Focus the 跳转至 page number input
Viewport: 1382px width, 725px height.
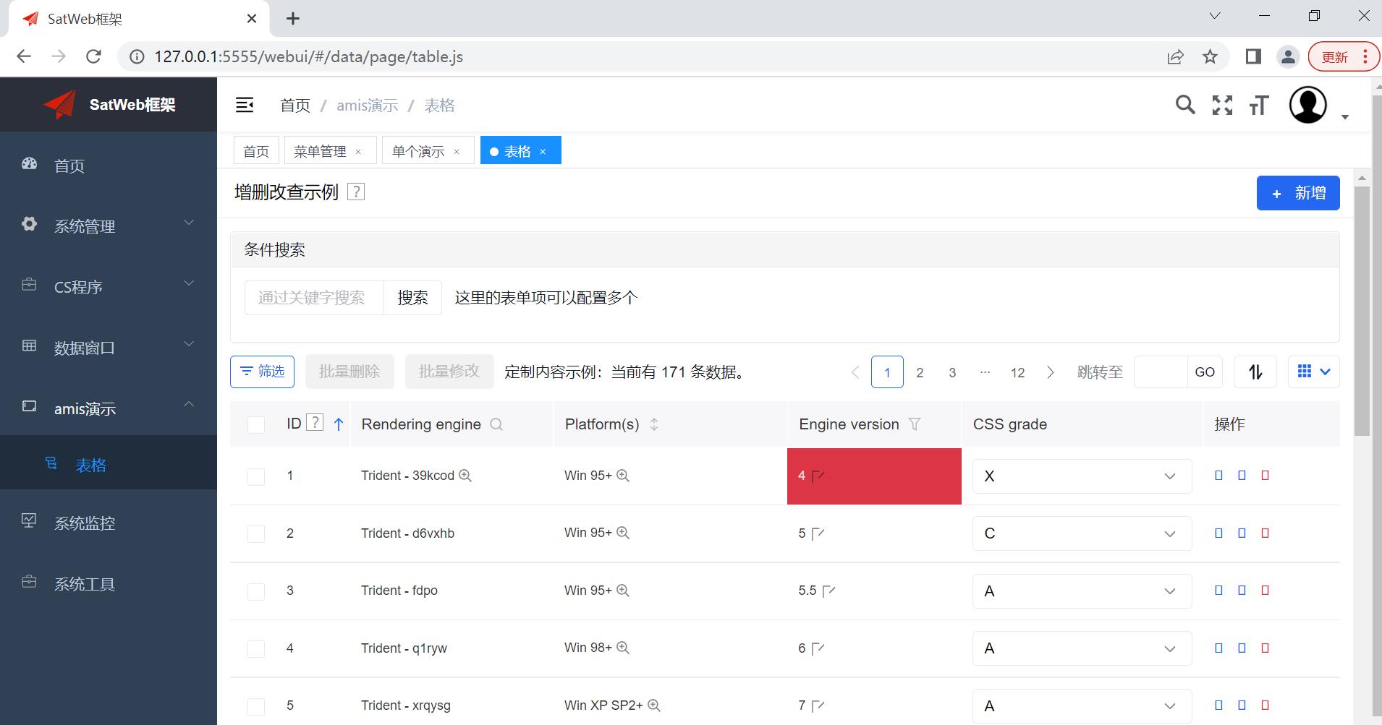(1161, 372)
